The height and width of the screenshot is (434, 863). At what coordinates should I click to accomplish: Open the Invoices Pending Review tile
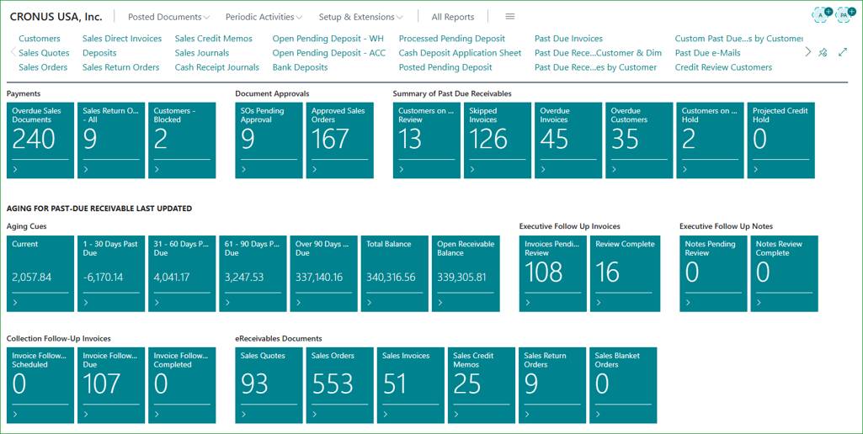pos(552,273)
